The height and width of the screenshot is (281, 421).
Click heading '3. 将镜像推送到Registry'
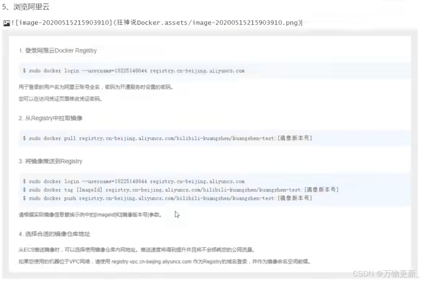point(50,161)
